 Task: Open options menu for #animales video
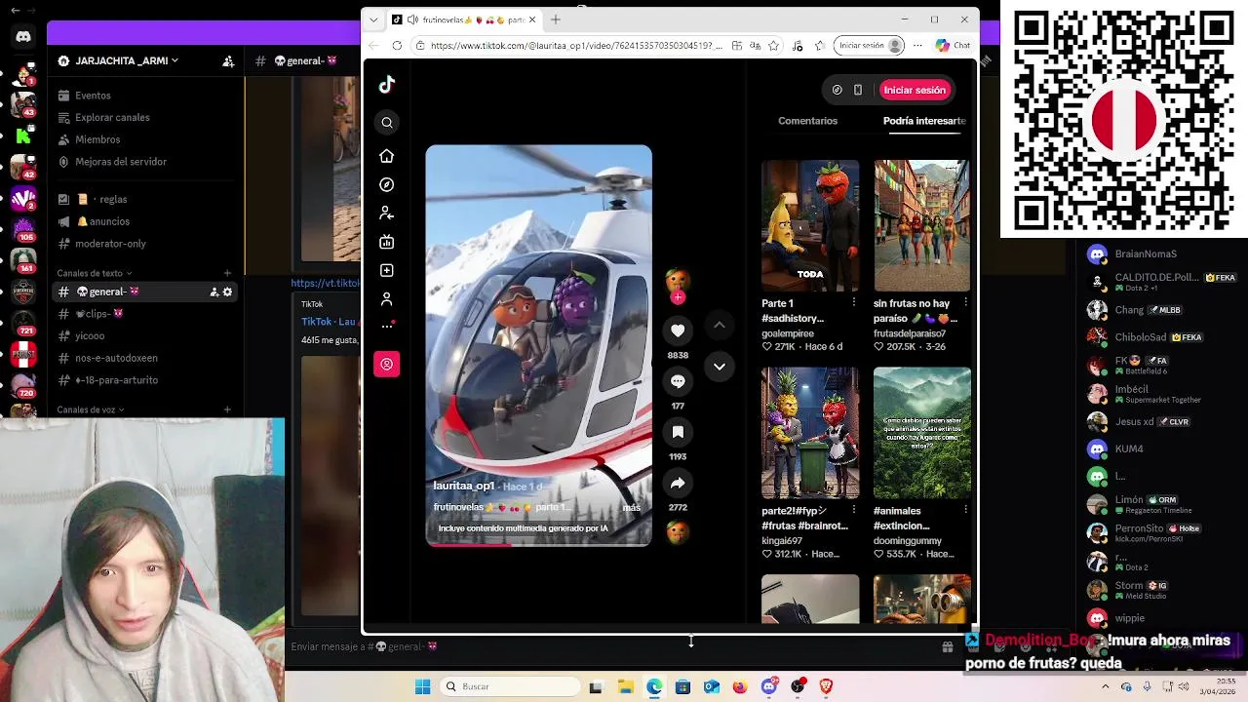point(965,510)
